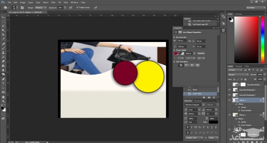Select the Lasso tool
This screenshot has width=267, height=143.
click(x=3, y=26)
